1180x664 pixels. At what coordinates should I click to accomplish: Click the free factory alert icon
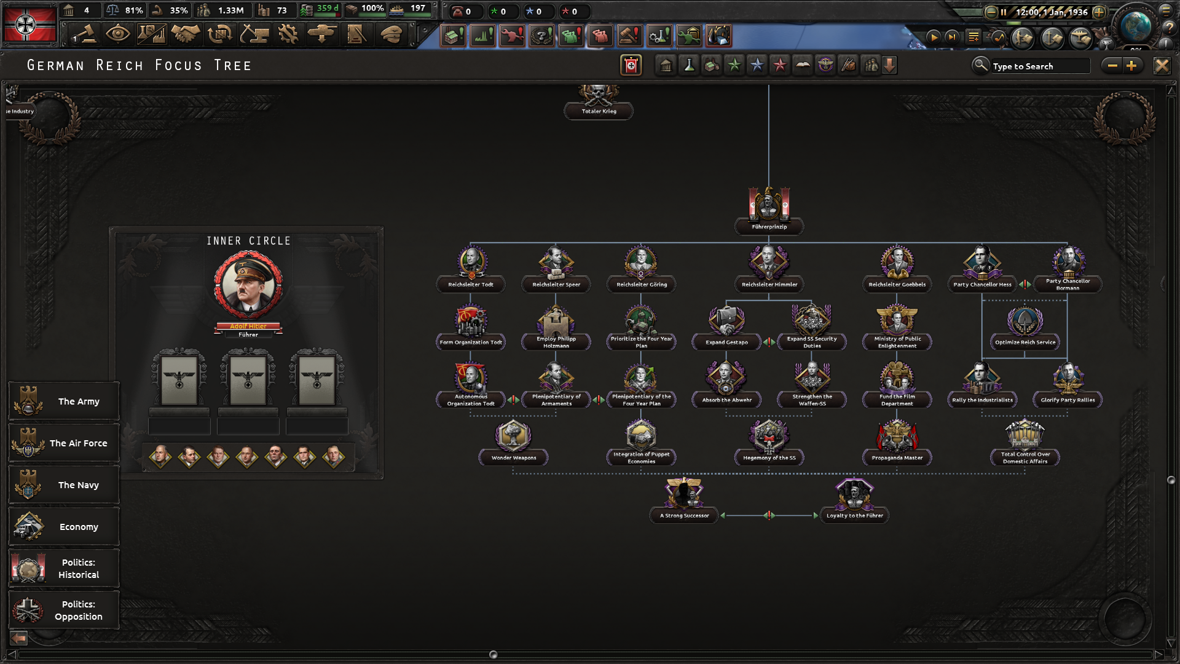point(453,36)
